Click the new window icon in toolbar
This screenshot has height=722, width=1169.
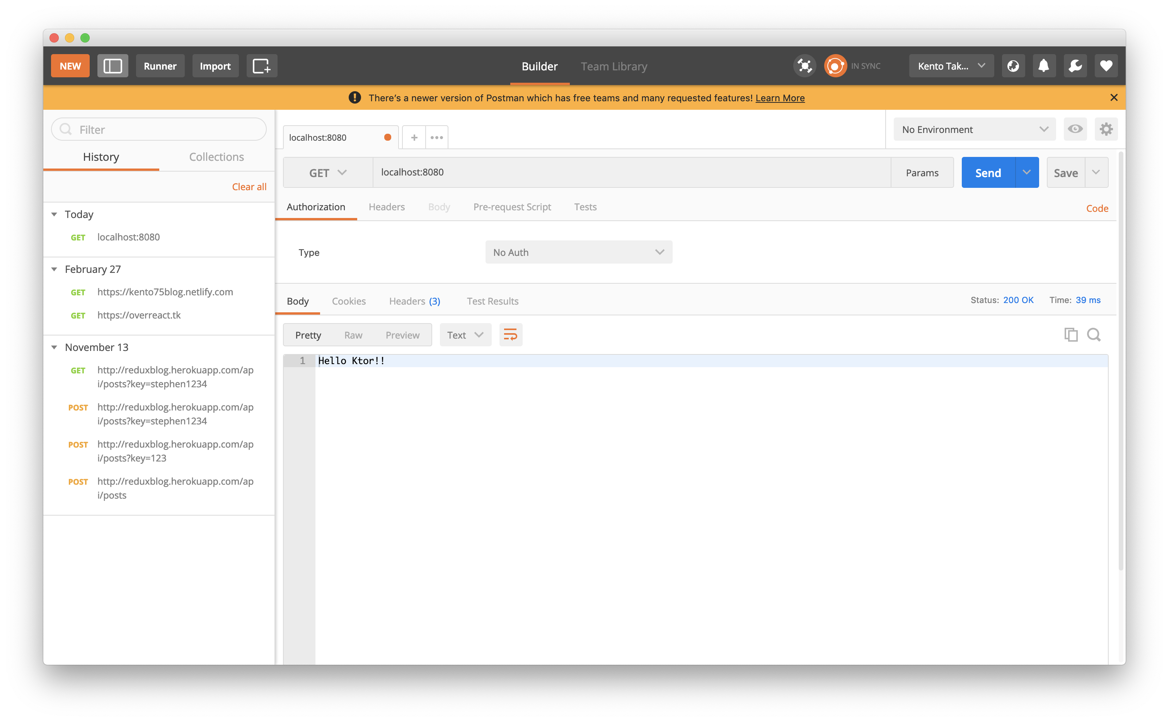[261, 66]
